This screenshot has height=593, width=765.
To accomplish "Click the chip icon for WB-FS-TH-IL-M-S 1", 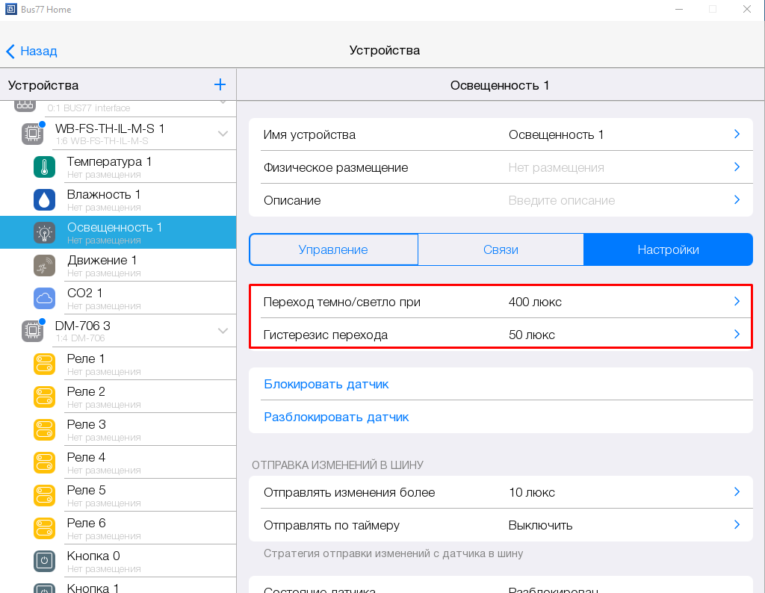I will [x=32, y=134].
